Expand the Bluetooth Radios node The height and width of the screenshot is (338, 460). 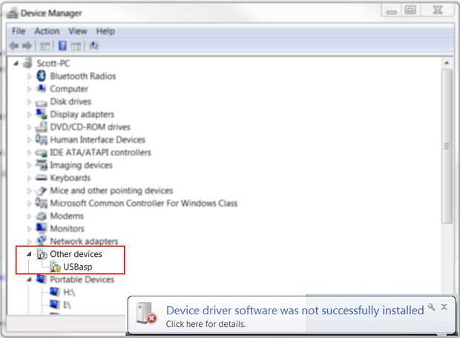29,77
